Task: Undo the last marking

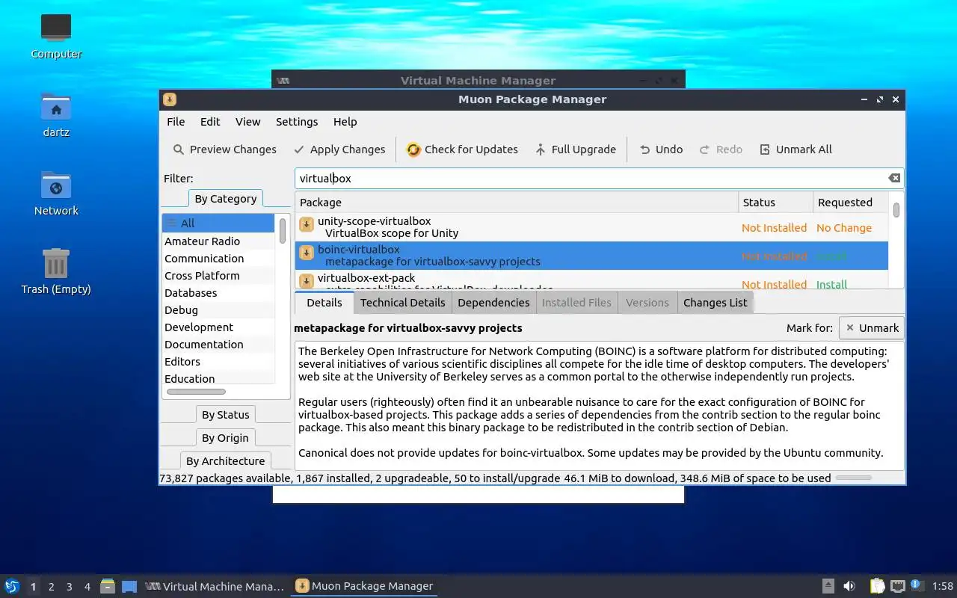Action: click(x=661, y=149)
